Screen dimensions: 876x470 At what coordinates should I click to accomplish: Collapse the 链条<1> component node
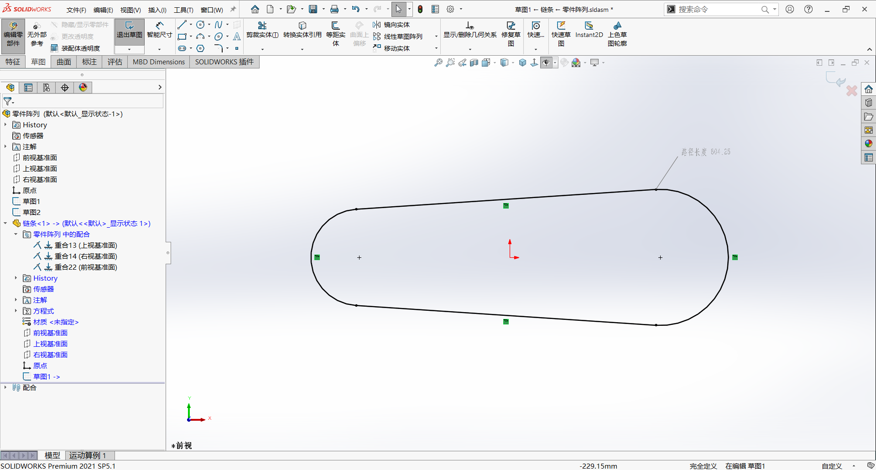point(5,223)
